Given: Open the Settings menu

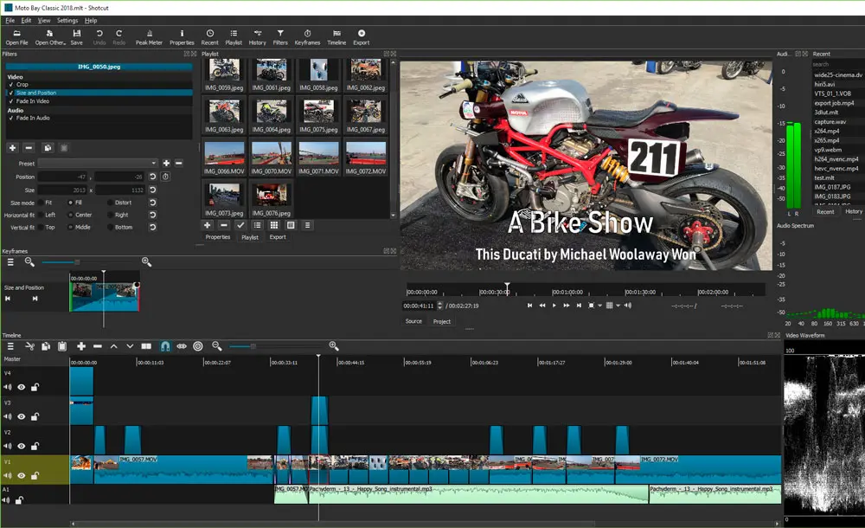Looking at the screenshot, I should pos(67,20).
